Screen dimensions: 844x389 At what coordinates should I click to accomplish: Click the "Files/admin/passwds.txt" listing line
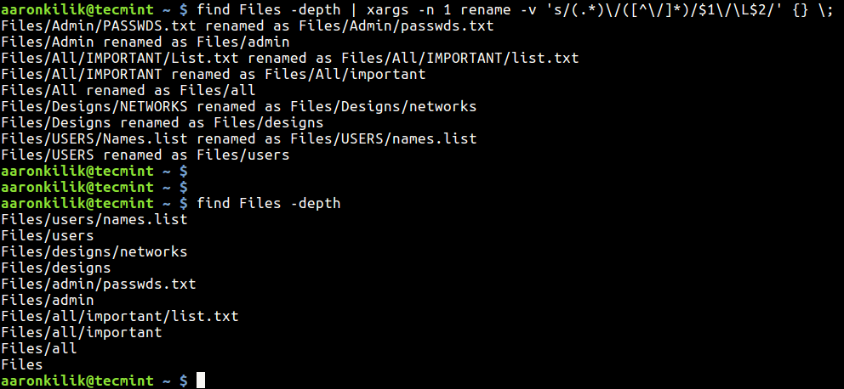(98, 284)
